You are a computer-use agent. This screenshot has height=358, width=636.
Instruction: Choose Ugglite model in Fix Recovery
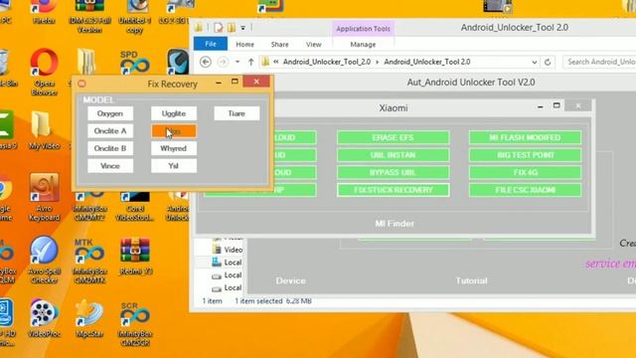point(174,113)
